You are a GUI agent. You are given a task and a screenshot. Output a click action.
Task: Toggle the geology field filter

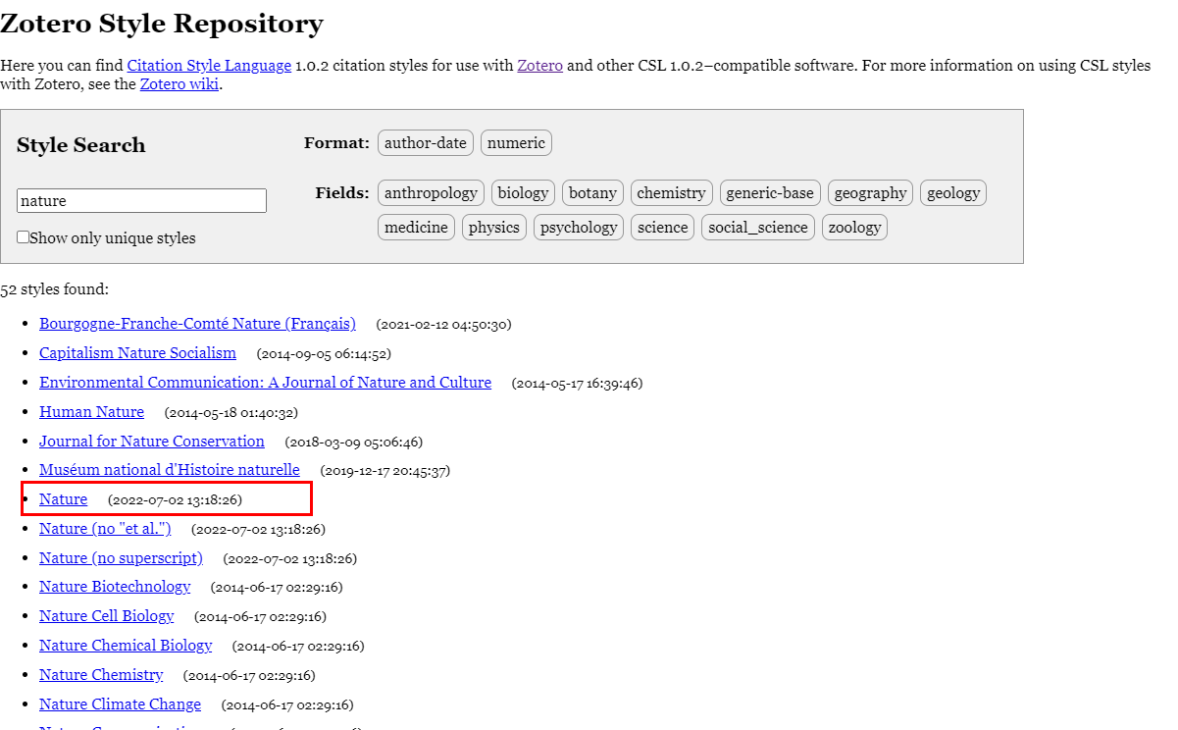[x=953, y=193]
